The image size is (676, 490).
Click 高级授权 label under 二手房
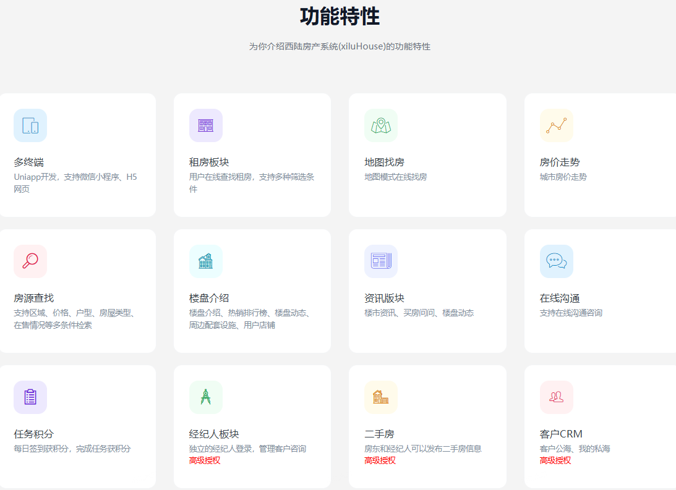click(x=380, y=460)
